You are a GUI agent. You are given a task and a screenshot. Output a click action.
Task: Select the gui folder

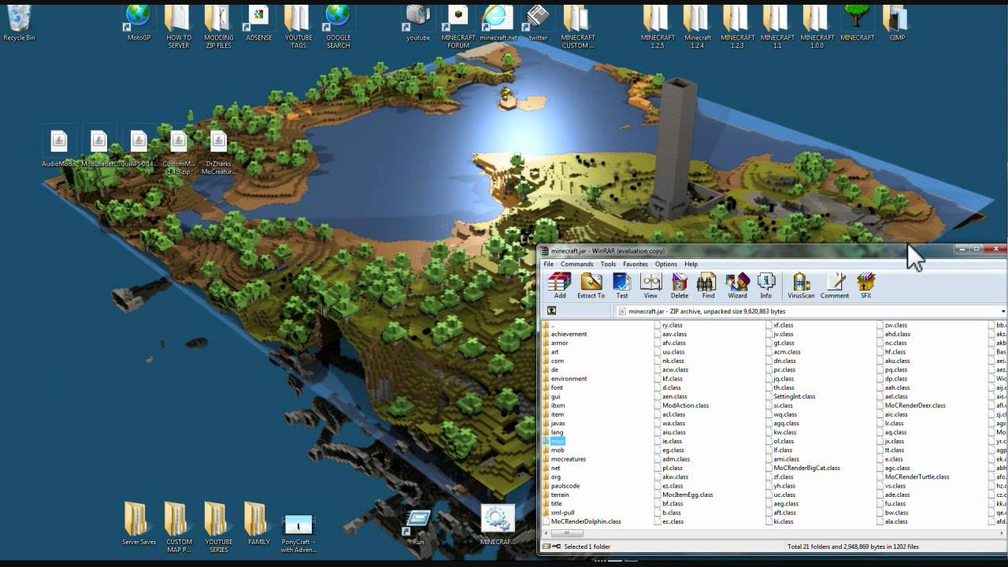(x=551, y=397)
